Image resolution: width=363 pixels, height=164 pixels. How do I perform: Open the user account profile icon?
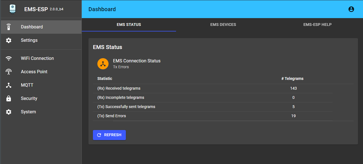pyautogui.click(x=351, y=9)
